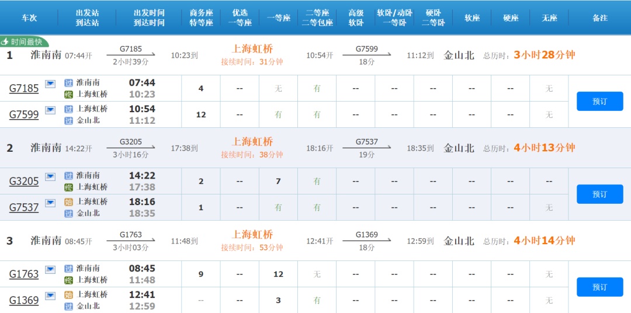Image resolution: width=631 pixels, height=313 pixels.
Task: Open the G7537 train number link
Action: (x=24, y=207)
